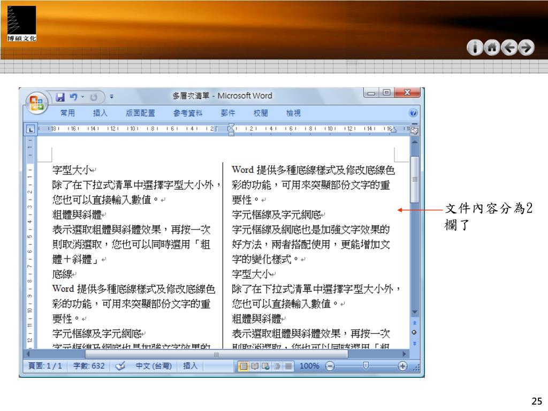
Task: Open the 檢視 ribbon tab
Action: [293, 113]
